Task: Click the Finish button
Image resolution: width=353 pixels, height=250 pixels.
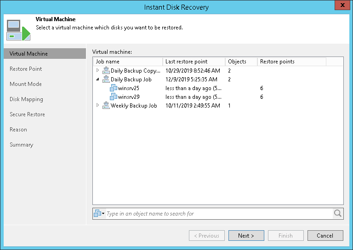Action: (x=286, y=236)
